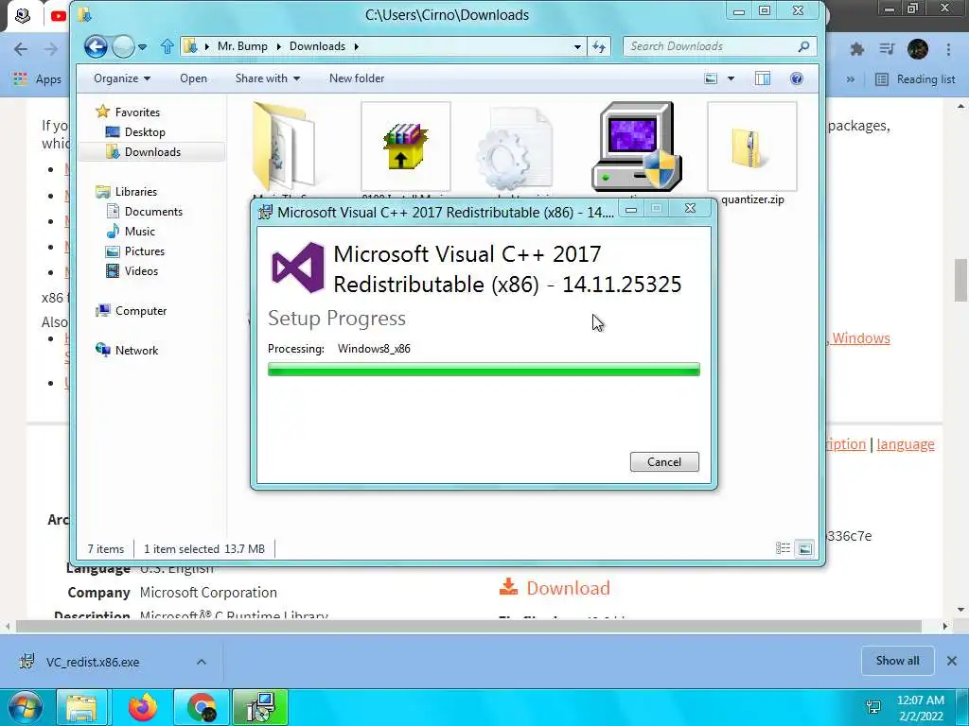969x726 pixels.
Task: Open Pictures library in navigation pane
Action: (x=135, y=251)
